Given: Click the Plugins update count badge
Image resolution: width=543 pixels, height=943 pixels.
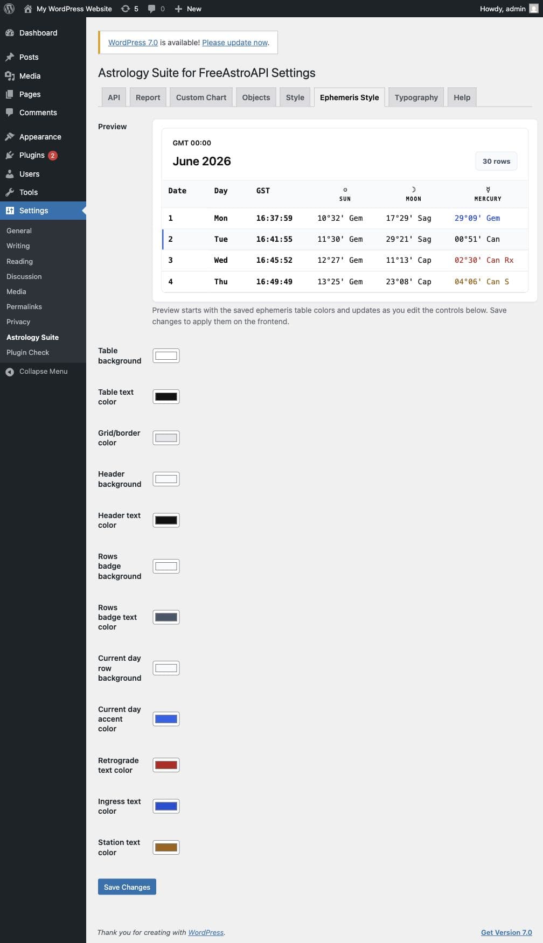Looking at the screenshot, I should pos(53,156).
